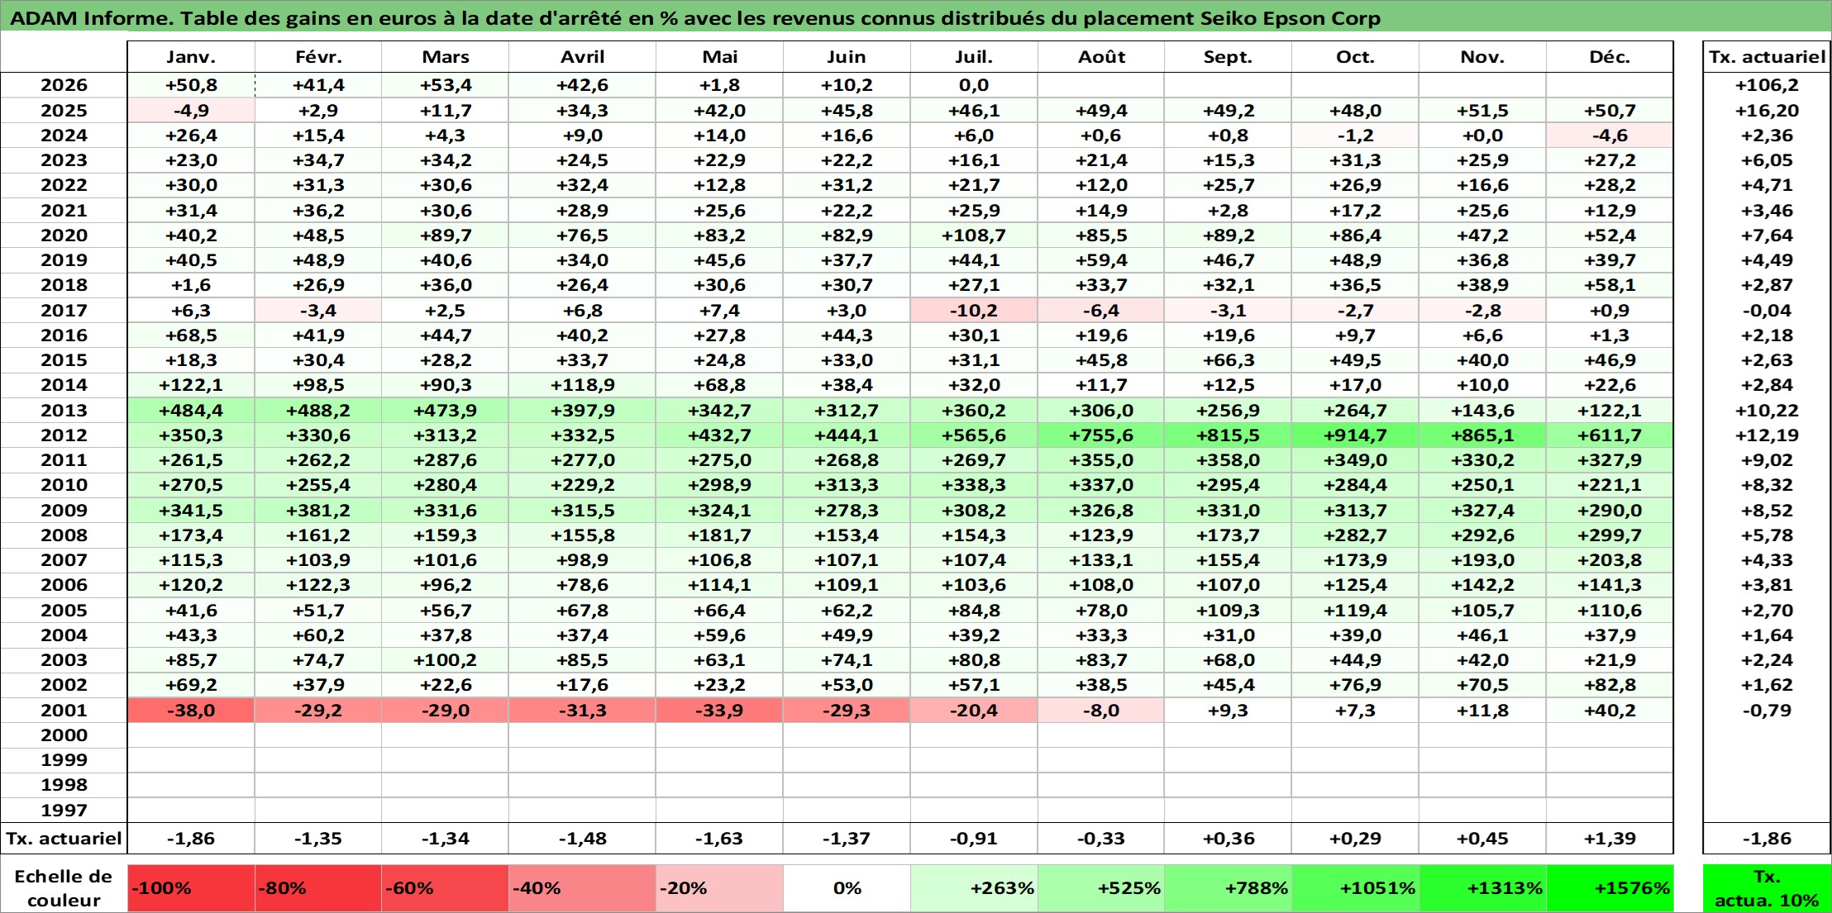Select the 2026 year row label
The width and height of the screenshot is (1832, 913).
64,85
